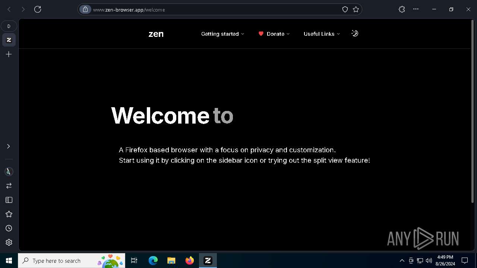
Task: Switch to the Zen welcome tab
Action: (9, 40)
